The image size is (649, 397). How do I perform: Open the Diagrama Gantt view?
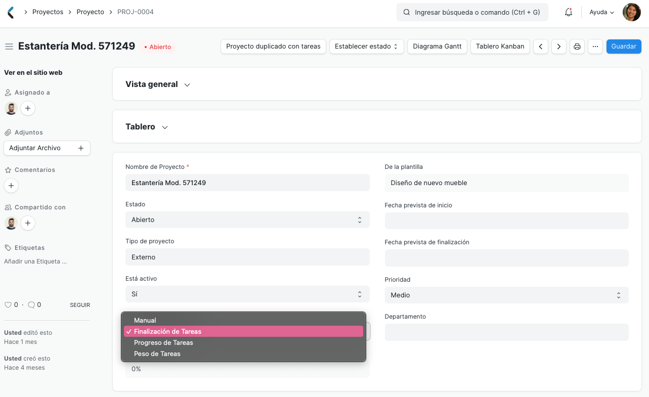437,47
